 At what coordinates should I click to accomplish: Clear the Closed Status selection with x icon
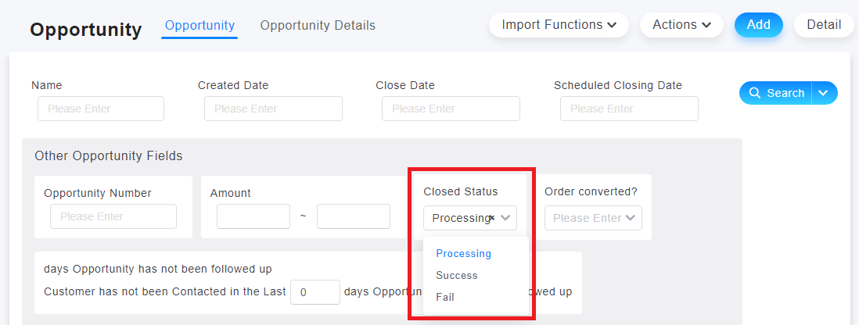491,218
